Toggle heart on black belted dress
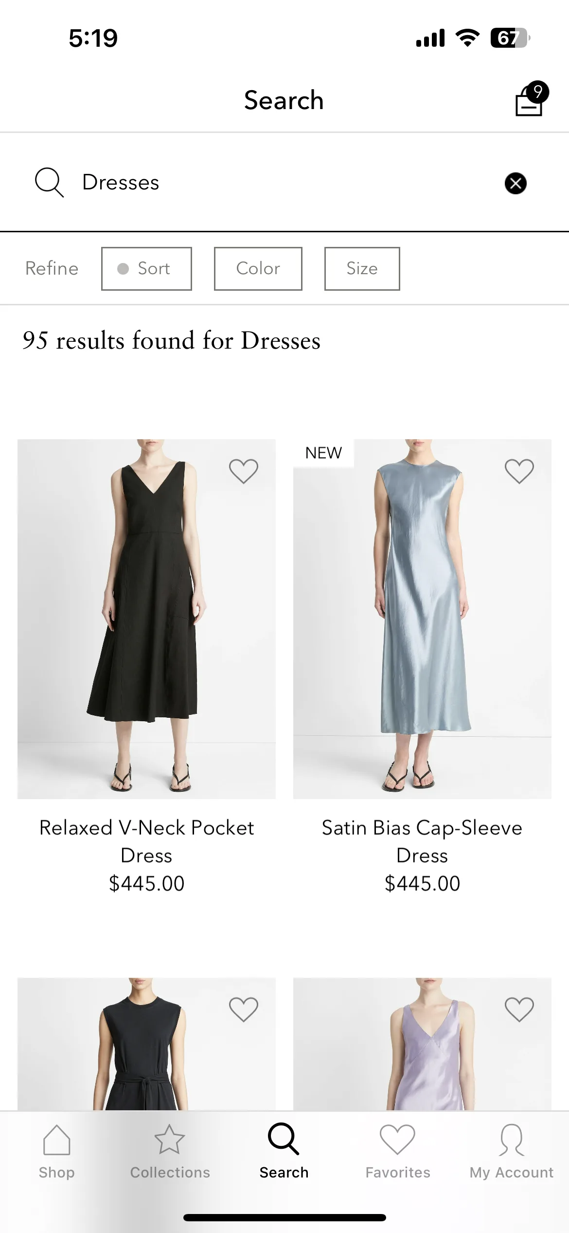 (244, 1009)
